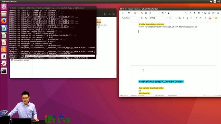
Task: Click 'Default Style' in Writer status bar
Action: pos(159,96)
